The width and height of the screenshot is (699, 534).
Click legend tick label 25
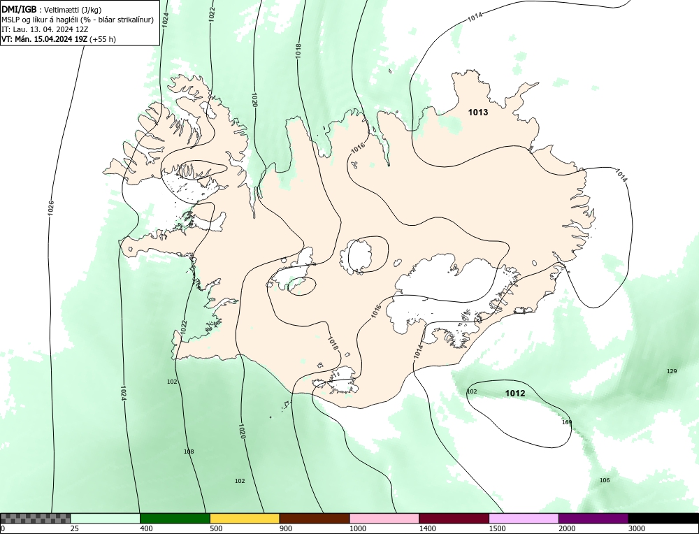click(x=75, y=528)
